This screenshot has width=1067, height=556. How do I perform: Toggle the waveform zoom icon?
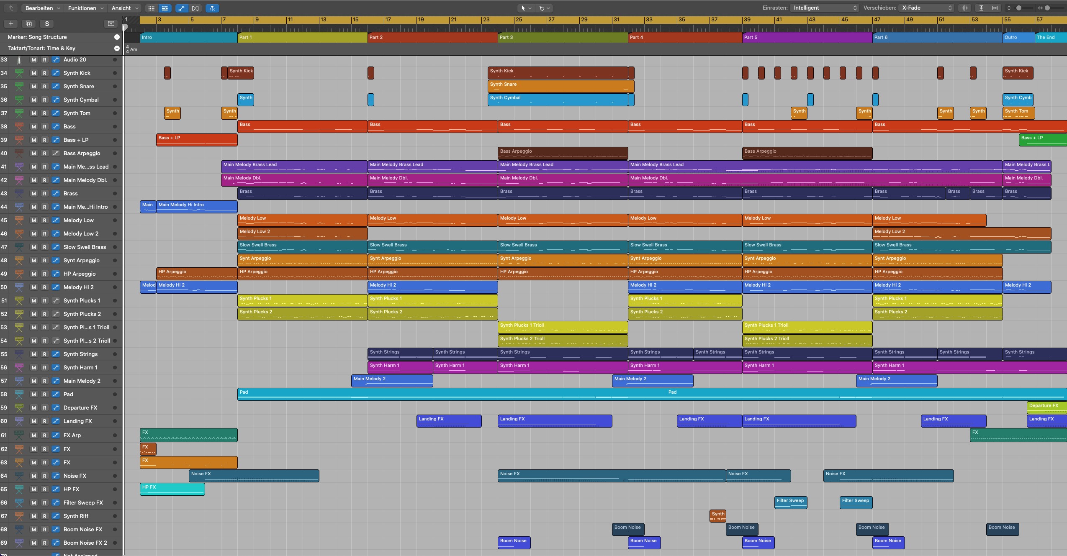[x=965, y=8]
